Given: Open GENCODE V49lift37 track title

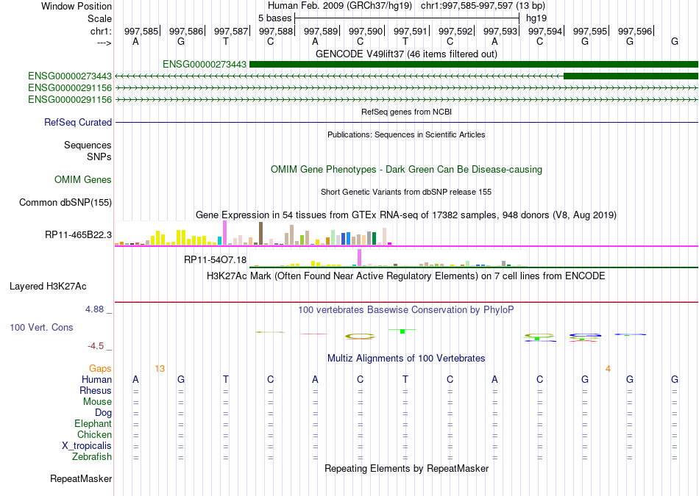Looking at the screenshot, I should tap(406, 54).
